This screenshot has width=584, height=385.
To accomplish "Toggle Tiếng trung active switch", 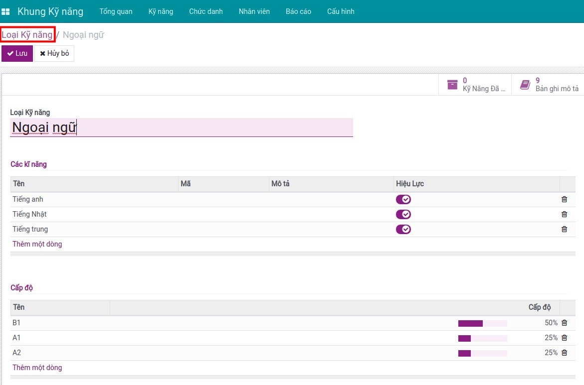I will 403,229.
